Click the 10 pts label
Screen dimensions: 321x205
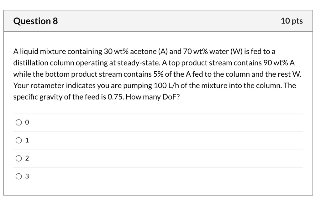292,21
